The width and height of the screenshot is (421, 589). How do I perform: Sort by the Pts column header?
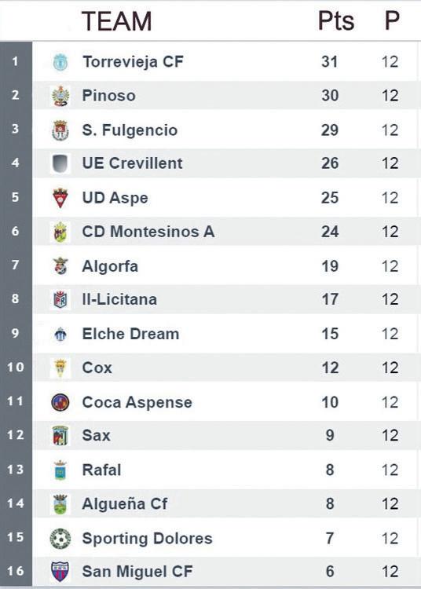(x=336, y=20)
